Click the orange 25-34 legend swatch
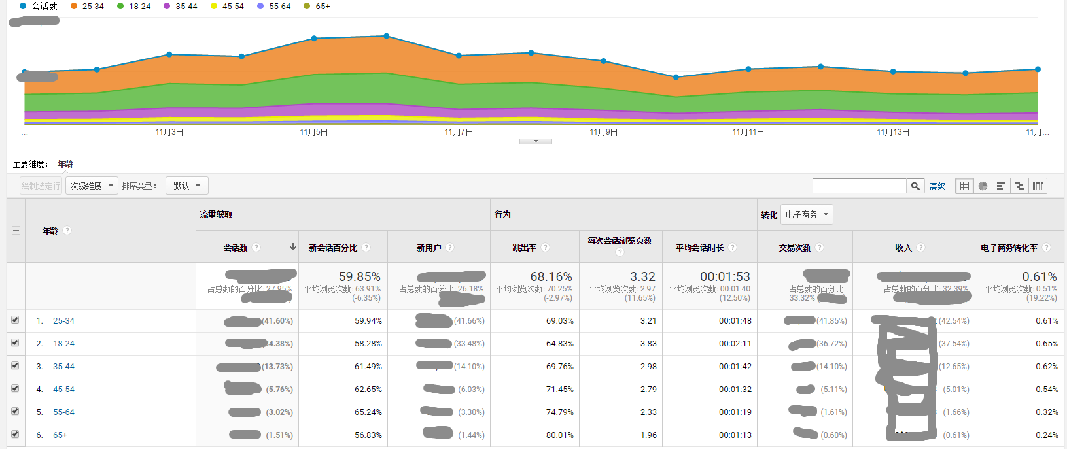The width and height of the screenshot is (1067, 449). tap(74, 6)
